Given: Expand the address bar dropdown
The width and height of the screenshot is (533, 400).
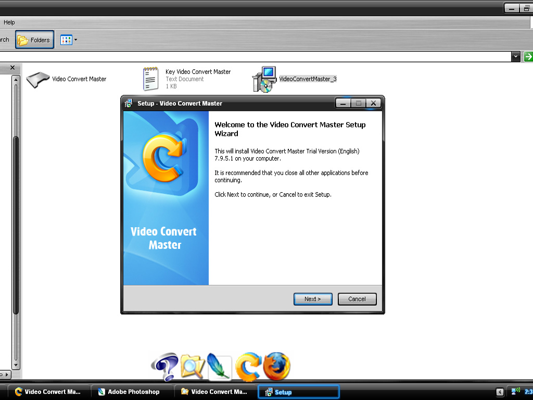Looking at the screenshot, I should coord(515,56).
